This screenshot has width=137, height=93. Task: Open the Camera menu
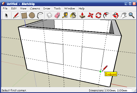click(35, 8)
